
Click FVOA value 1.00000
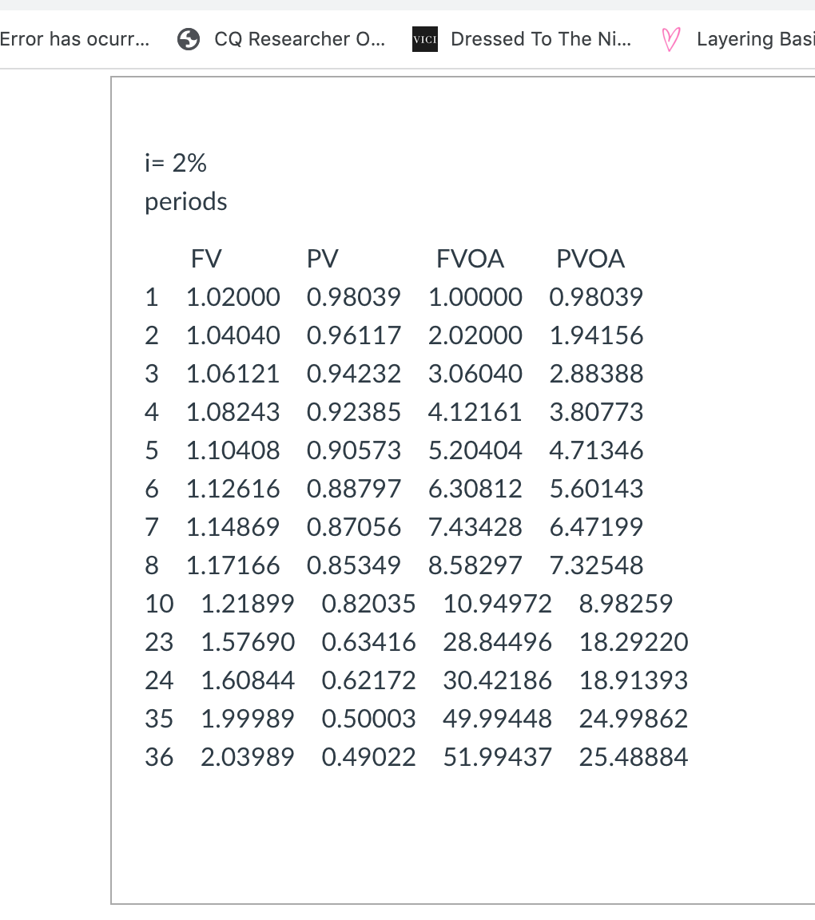[475, 297]
